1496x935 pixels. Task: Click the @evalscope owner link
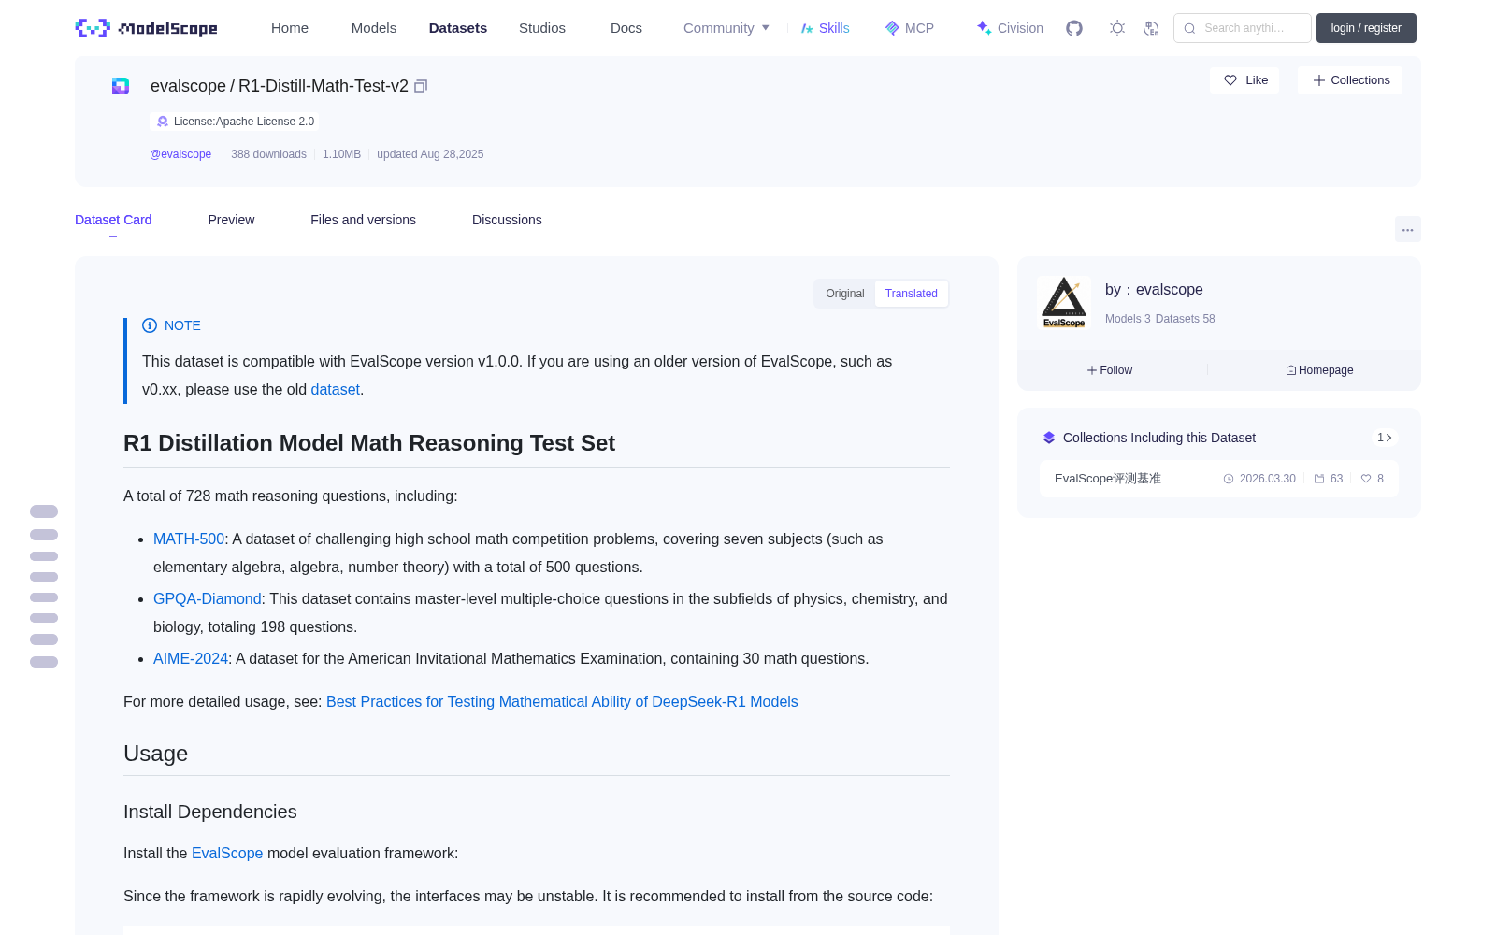click(x=180, y=154)
